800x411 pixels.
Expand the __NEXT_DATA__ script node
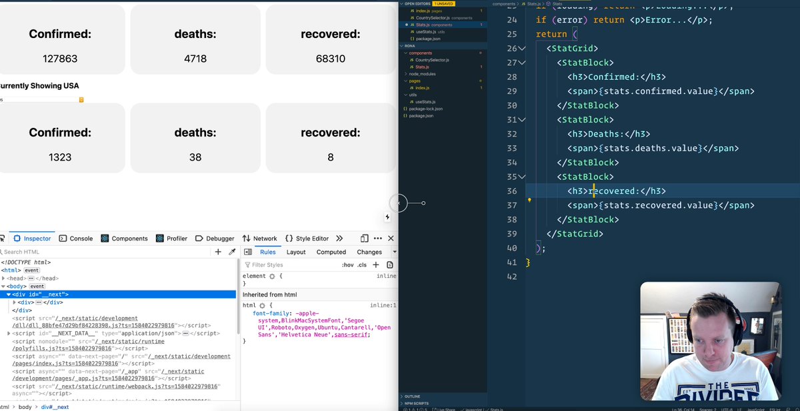(9, 333)
